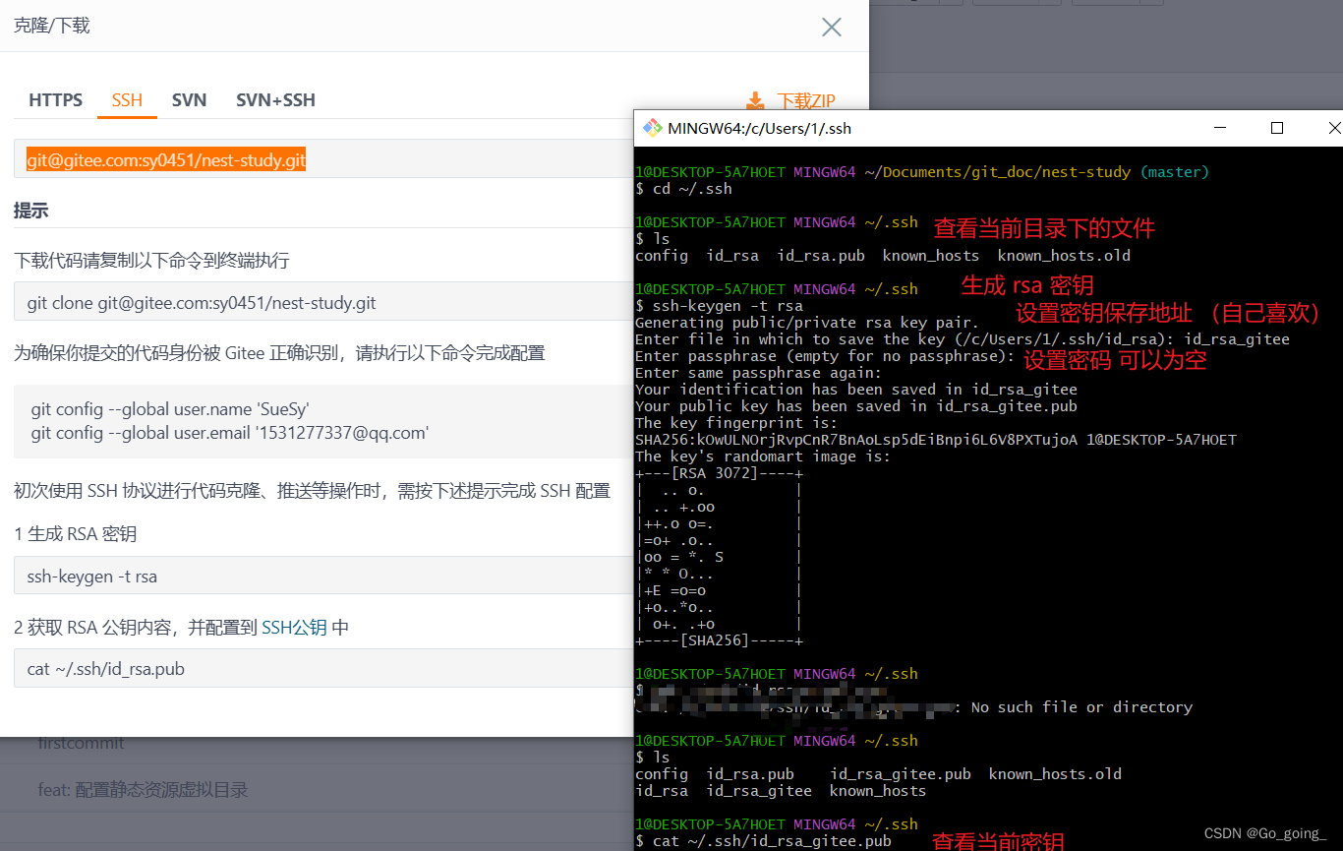
Task: Click 'Your public key has been saved' line
Action: 856,406
